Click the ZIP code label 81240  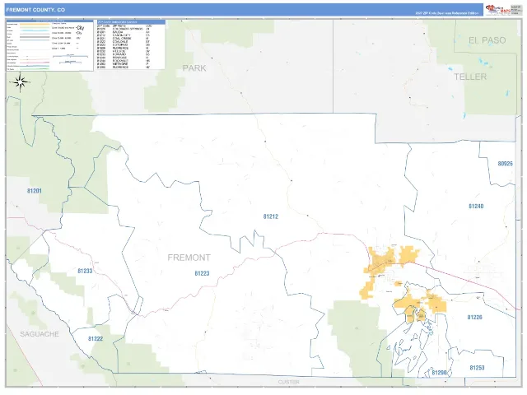click(476, 207)
